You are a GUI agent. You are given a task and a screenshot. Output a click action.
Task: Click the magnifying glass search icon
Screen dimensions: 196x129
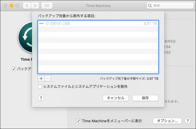coord(150,6)
